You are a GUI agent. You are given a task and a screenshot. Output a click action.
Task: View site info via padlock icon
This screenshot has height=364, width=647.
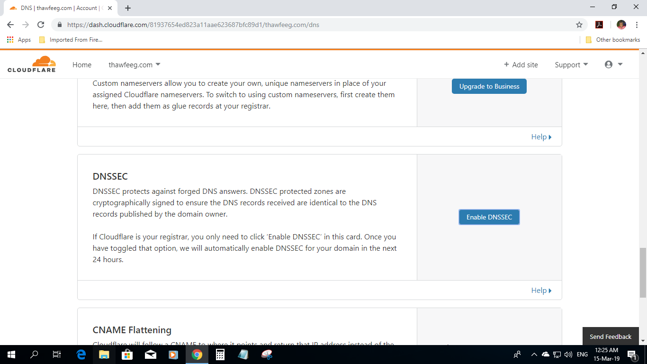pos(59,25)
